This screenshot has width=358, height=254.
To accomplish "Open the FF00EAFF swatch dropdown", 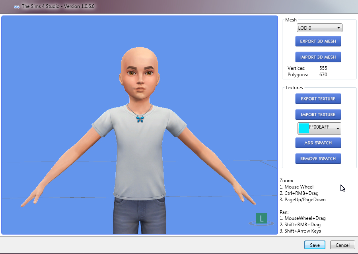I will [319, 128].
